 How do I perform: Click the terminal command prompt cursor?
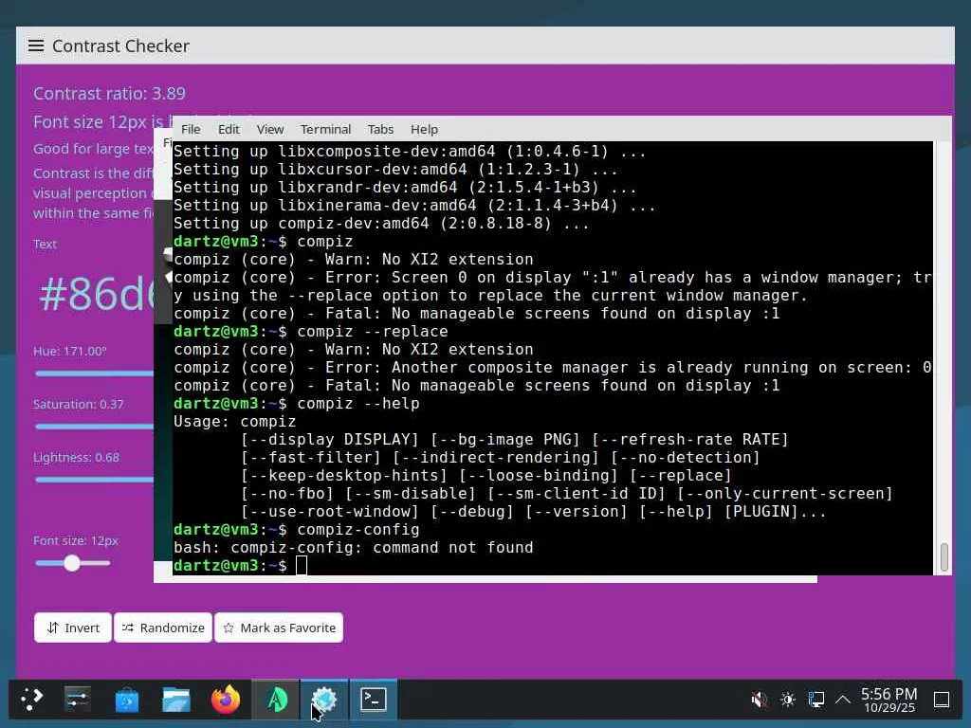pos(302,565)
